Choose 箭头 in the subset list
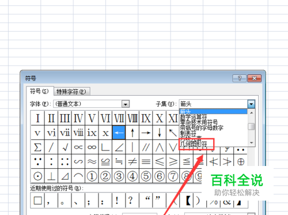This screenshot has height=215, width=288. [x=213, y=111]
